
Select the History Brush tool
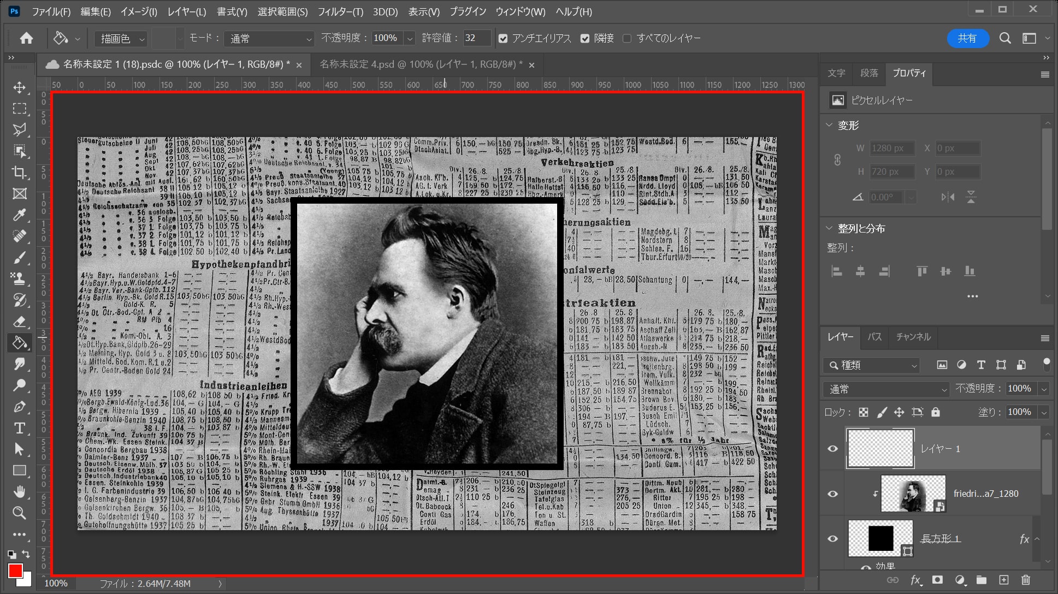(x=20, y=300)
